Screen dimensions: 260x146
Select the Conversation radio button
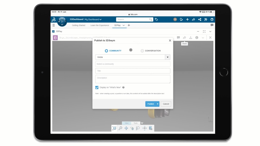[142, 51]
